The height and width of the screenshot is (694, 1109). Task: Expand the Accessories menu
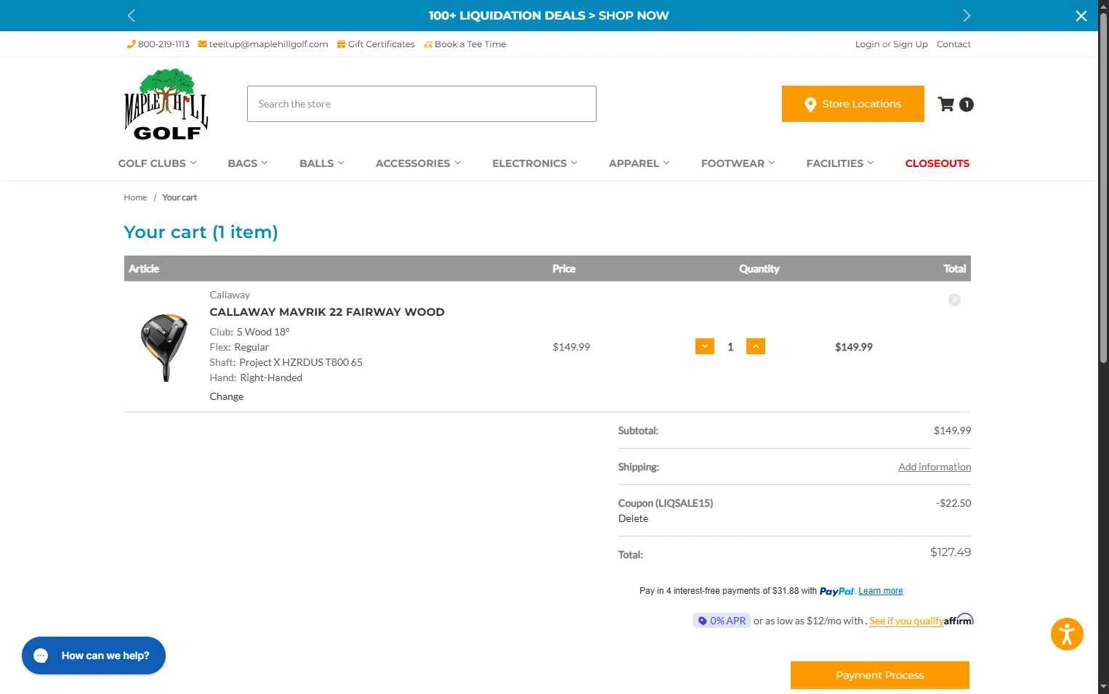pyautogui.click(x=418, y=163)
